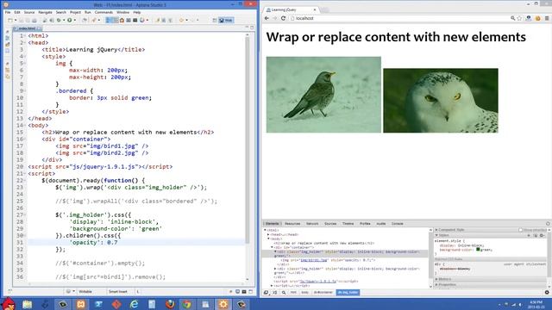The width and height of the screenshot is (552, 310).
Task: Open Internet Explorer from taskbar
Action: pyautogui.click(x=135, y=304)
